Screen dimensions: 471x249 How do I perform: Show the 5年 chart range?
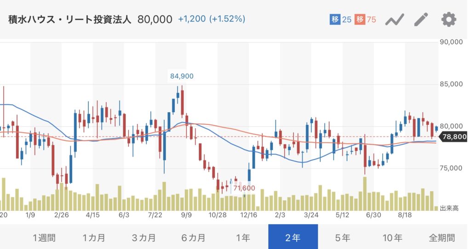pyautogui.click(x=343, y=238)
